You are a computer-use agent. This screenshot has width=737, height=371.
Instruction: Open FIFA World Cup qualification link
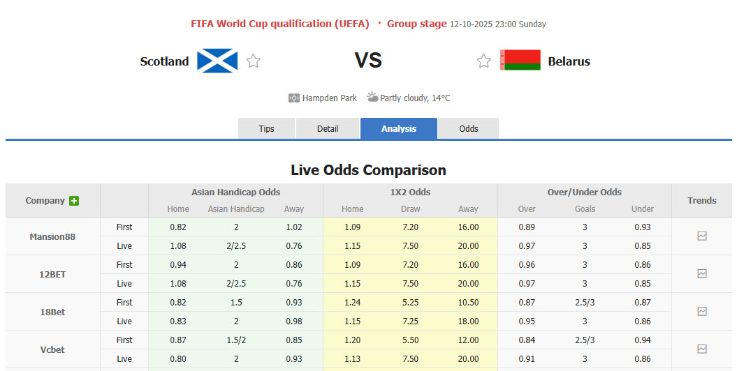(279, 24)
